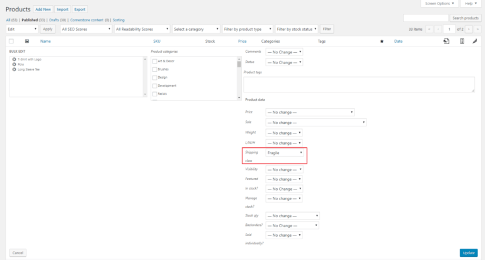Screen dimensions: 485x260
Task: Open the All SEO Scores filter
Action: click(86, 29)
